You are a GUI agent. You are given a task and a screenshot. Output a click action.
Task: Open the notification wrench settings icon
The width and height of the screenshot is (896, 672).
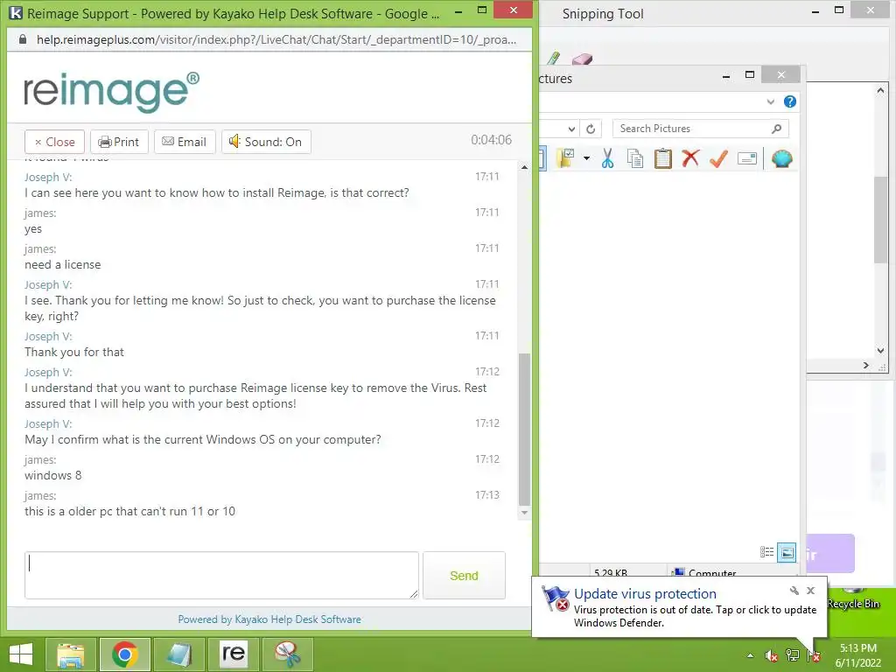(x=794, y=591)
